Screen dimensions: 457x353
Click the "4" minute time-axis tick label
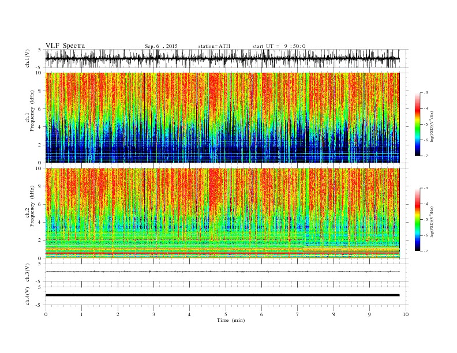tap(189, 314)
